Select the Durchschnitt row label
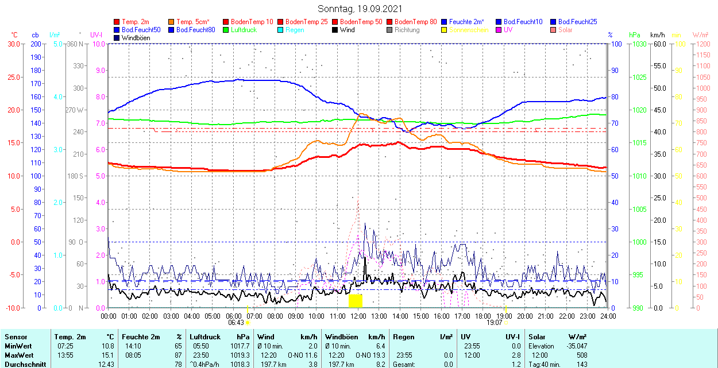This screenshot has height=368, width=718. pos(24,365)
